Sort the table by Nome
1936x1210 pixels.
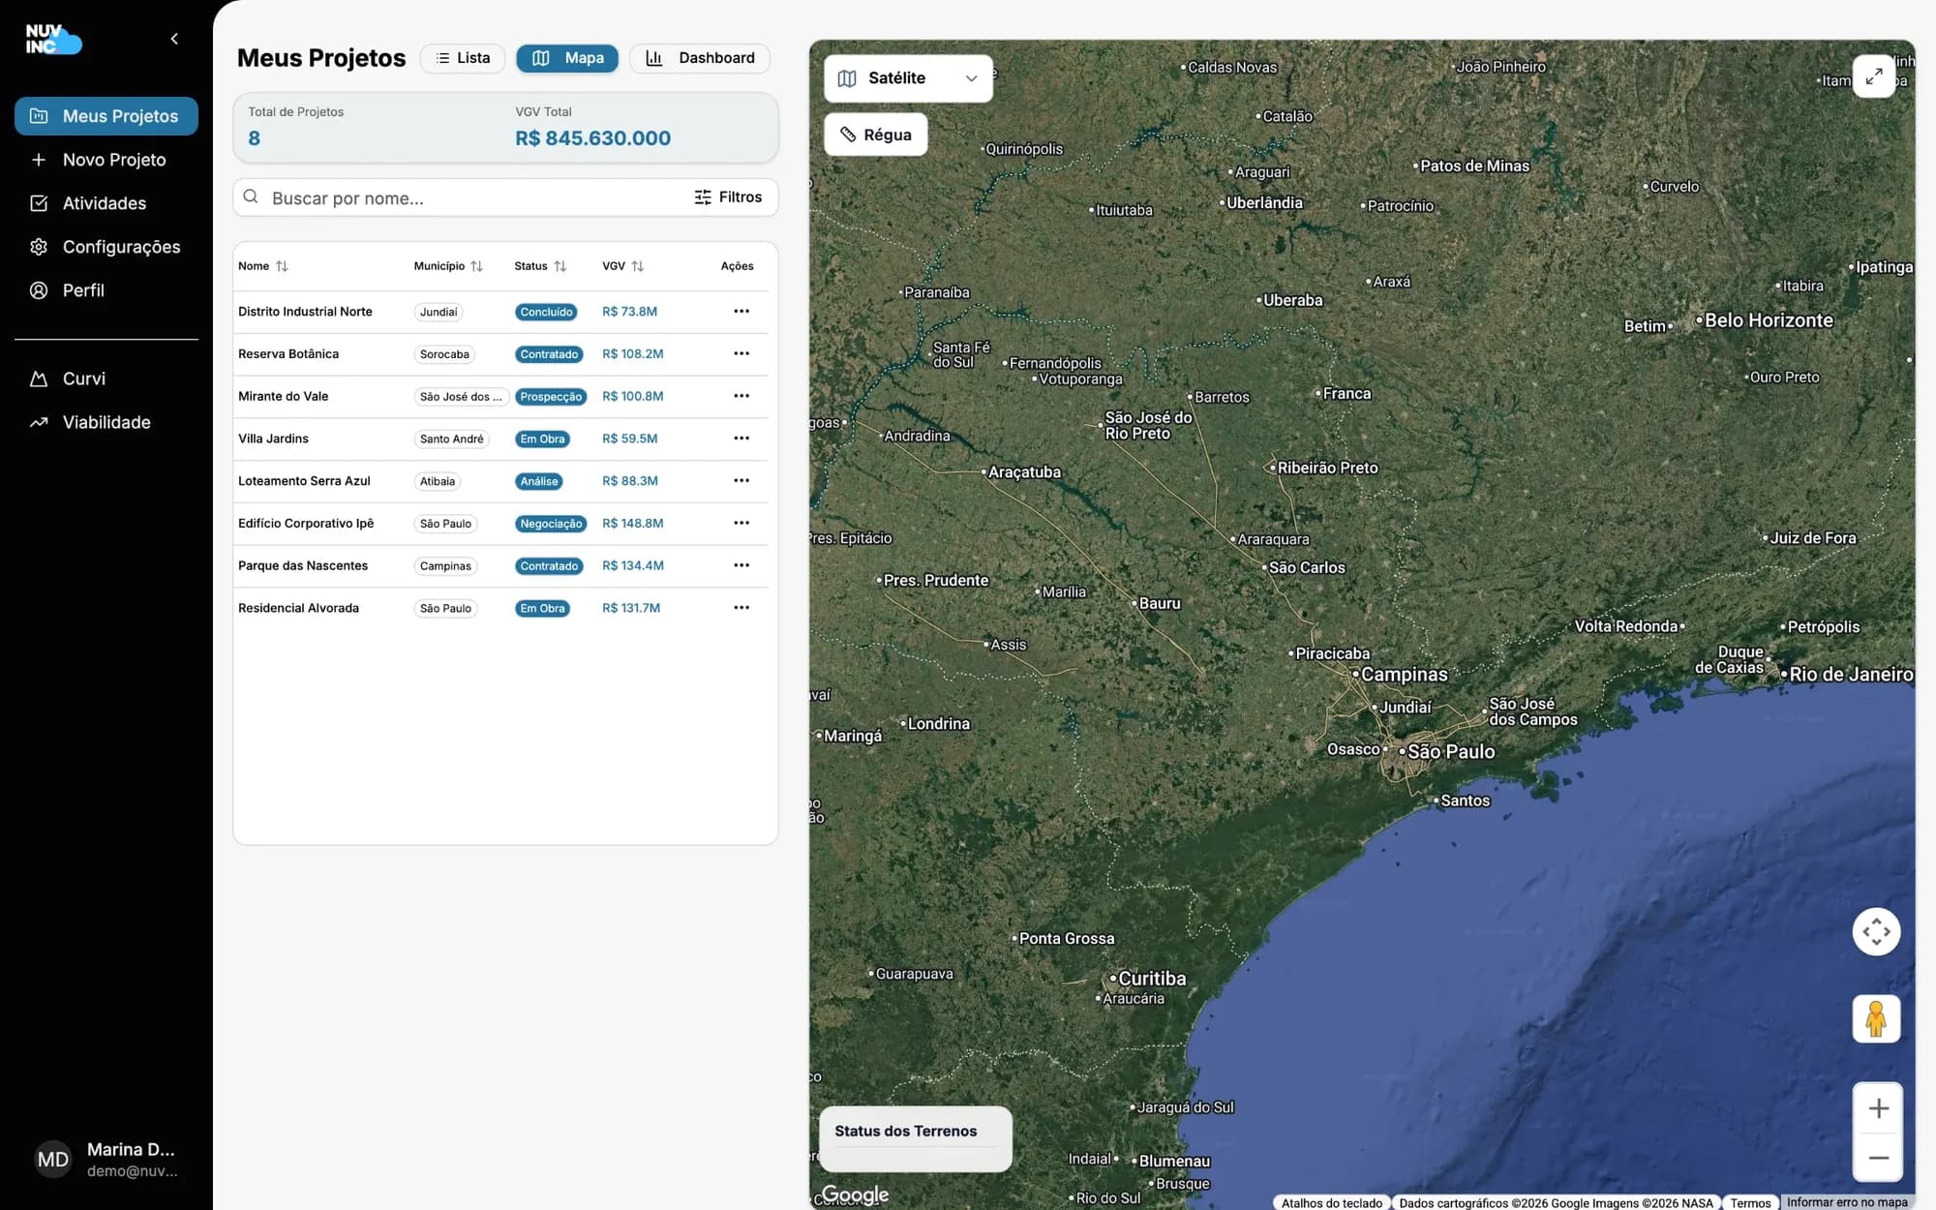click(263, 266)
